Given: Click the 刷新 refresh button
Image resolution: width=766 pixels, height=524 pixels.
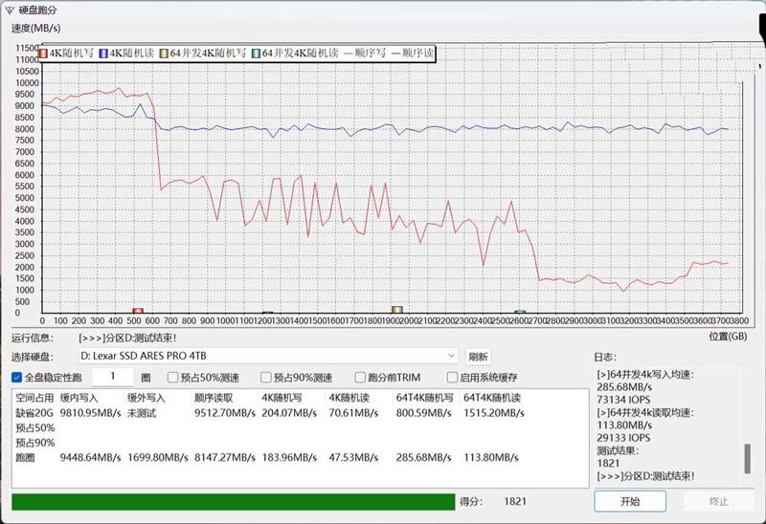Looking at the screenshot, I should 478,356.
